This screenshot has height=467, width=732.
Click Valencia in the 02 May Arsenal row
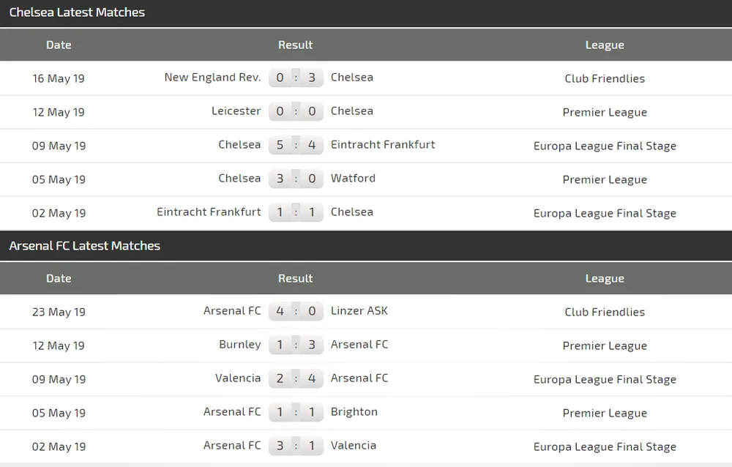tap(353, 446)
